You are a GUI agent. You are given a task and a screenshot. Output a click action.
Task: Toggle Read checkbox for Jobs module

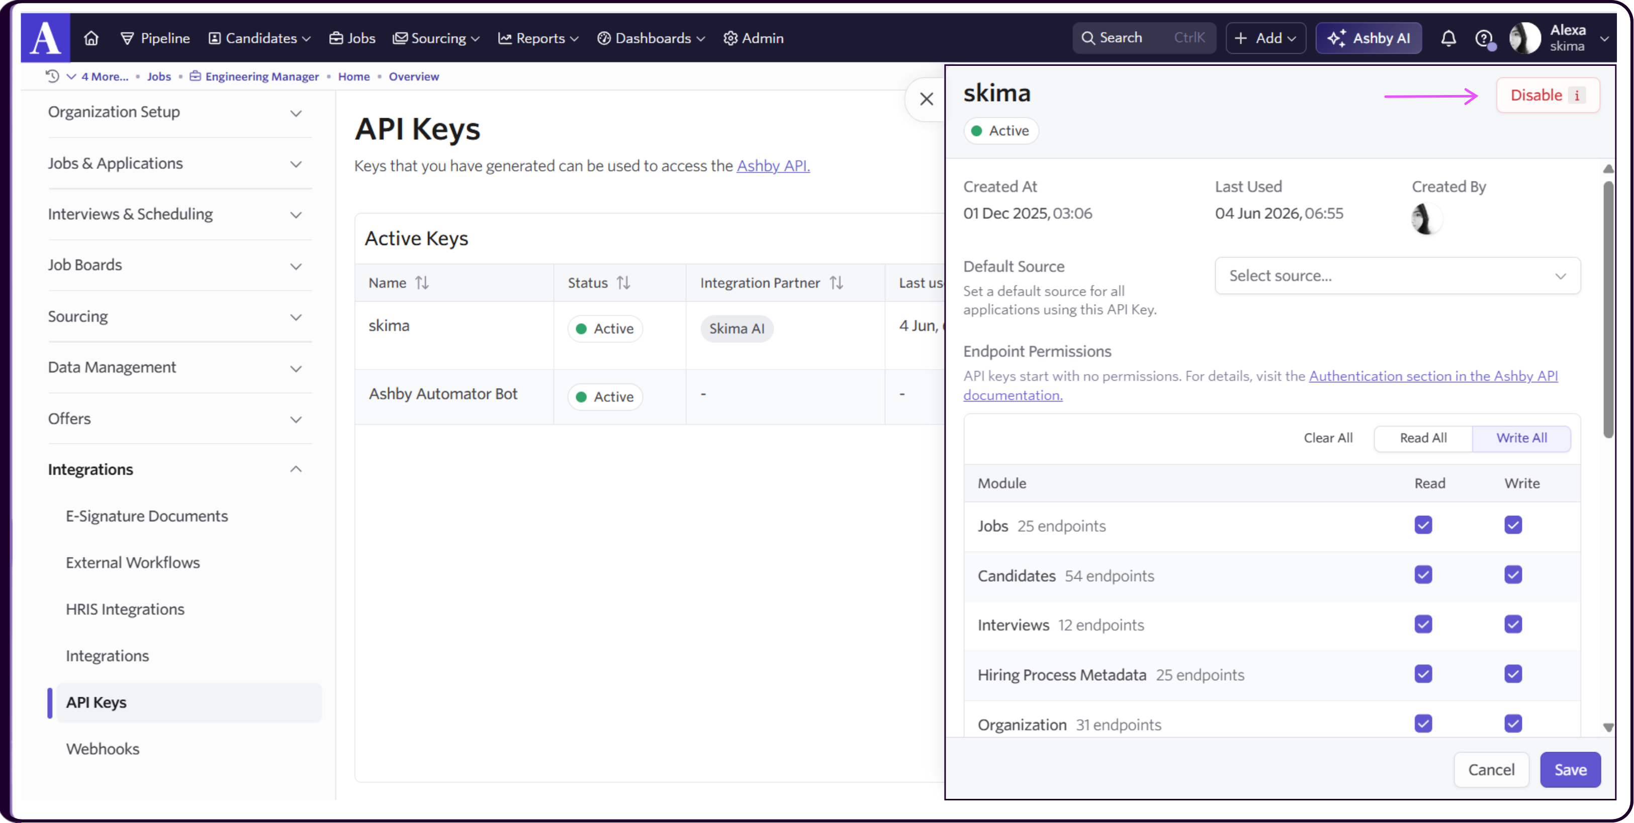1423,525
